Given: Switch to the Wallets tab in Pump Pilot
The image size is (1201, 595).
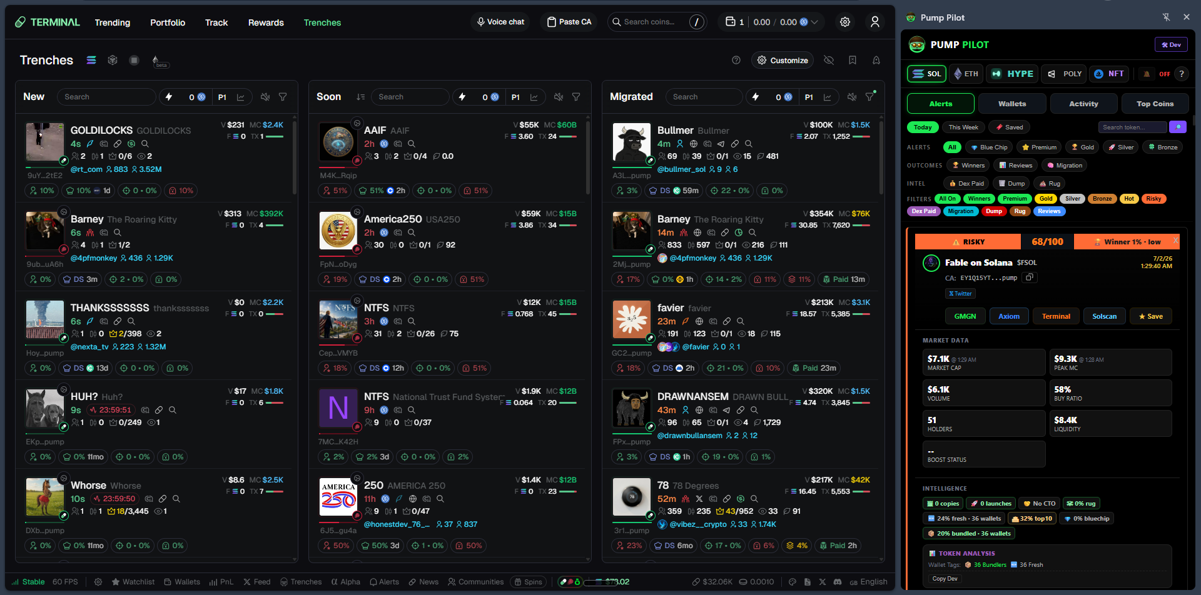Looking at the screenshot, I should pyautogui.click(x=1012, y=104).
